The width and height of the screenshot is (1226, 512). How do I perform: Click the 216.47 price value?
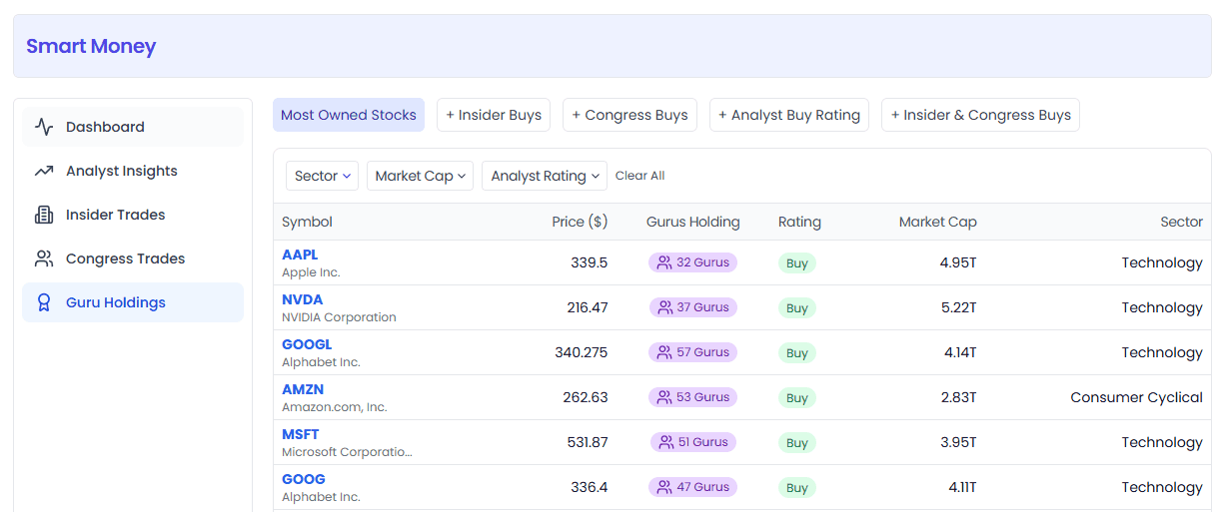[x=588, y=307]
